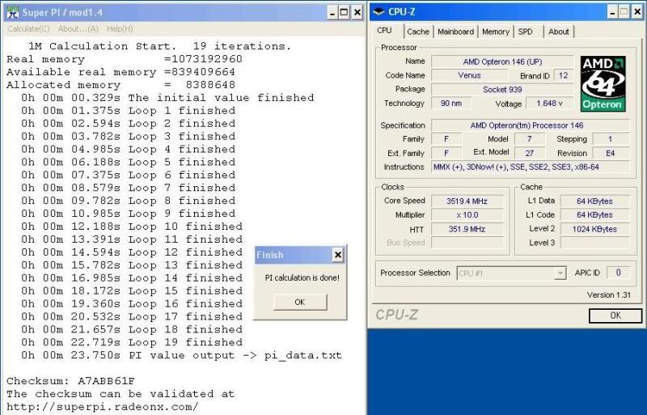The image size is (647, 415).
Task: Click the Technology value '90 nm'
Action: 451,104
